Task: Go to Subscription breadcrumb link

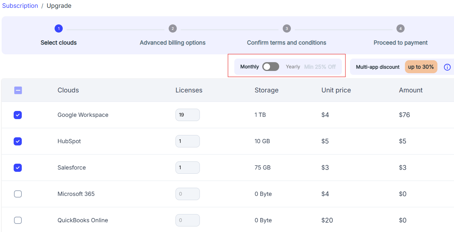Action: 20,6
